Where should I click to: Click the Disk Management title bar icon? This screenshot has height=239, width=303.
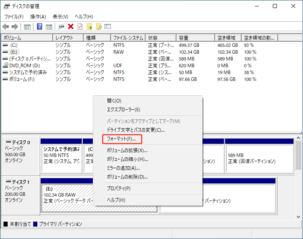point(6,6)
